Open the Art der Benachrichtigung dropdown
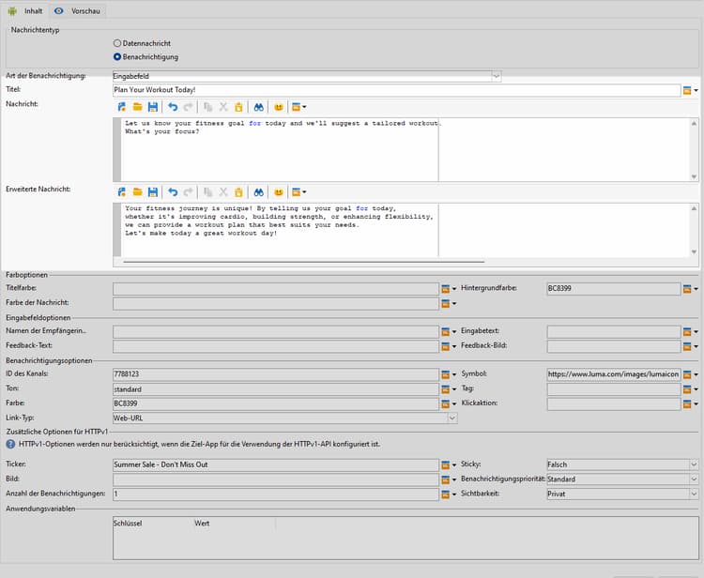Image resolution: width=704 pixels, height=578 pixels. pos(496,76)
